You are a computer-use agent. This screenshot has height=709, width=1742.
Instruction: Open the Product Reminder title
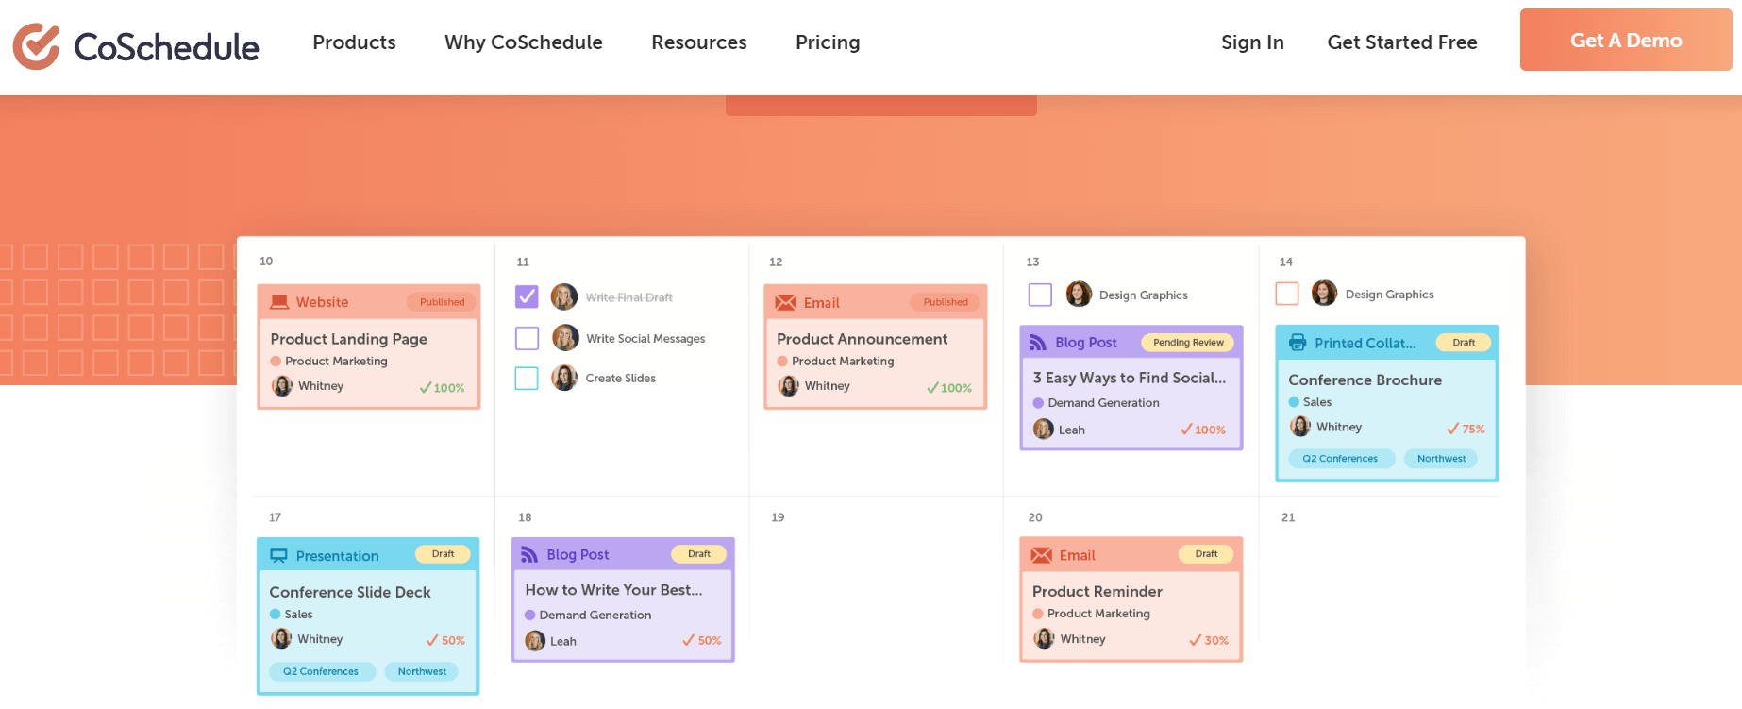(x=1097, y=591)
